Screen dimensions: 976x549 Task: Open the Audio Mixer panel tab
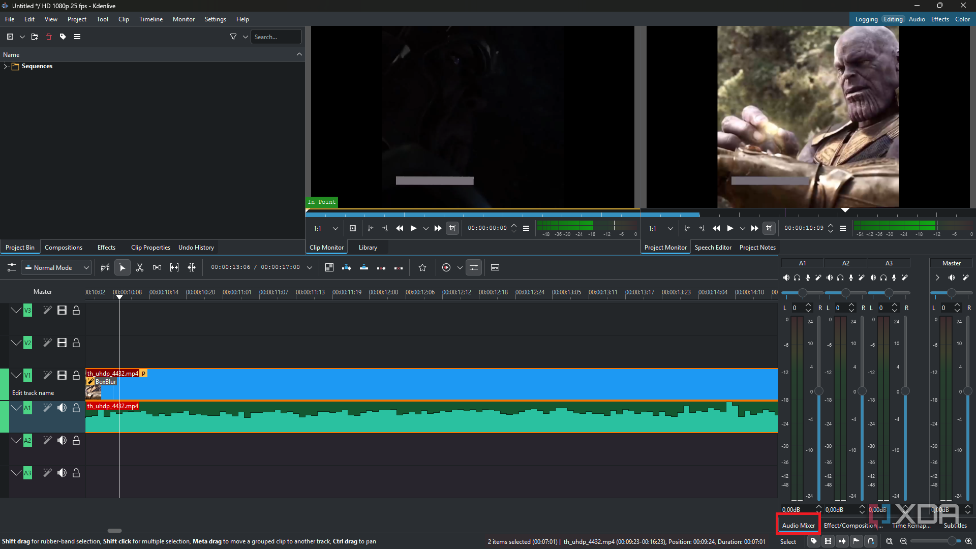(799, 526)
